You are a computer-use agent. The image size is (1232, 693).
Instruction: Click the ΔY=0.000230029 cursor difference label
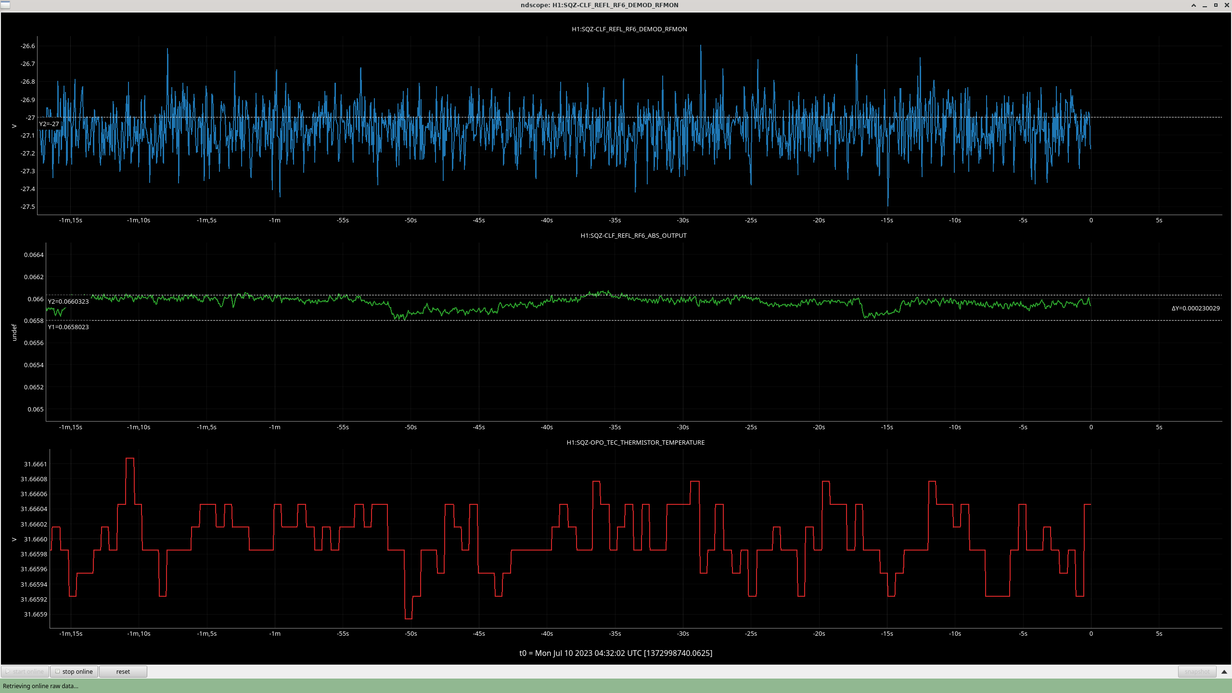pos(1195,308)
